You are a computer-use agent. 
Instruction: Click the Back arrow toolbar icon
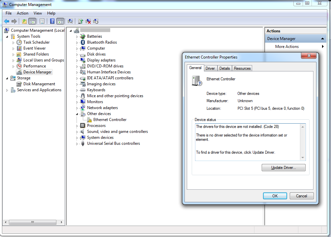click(x=7, y=21)
